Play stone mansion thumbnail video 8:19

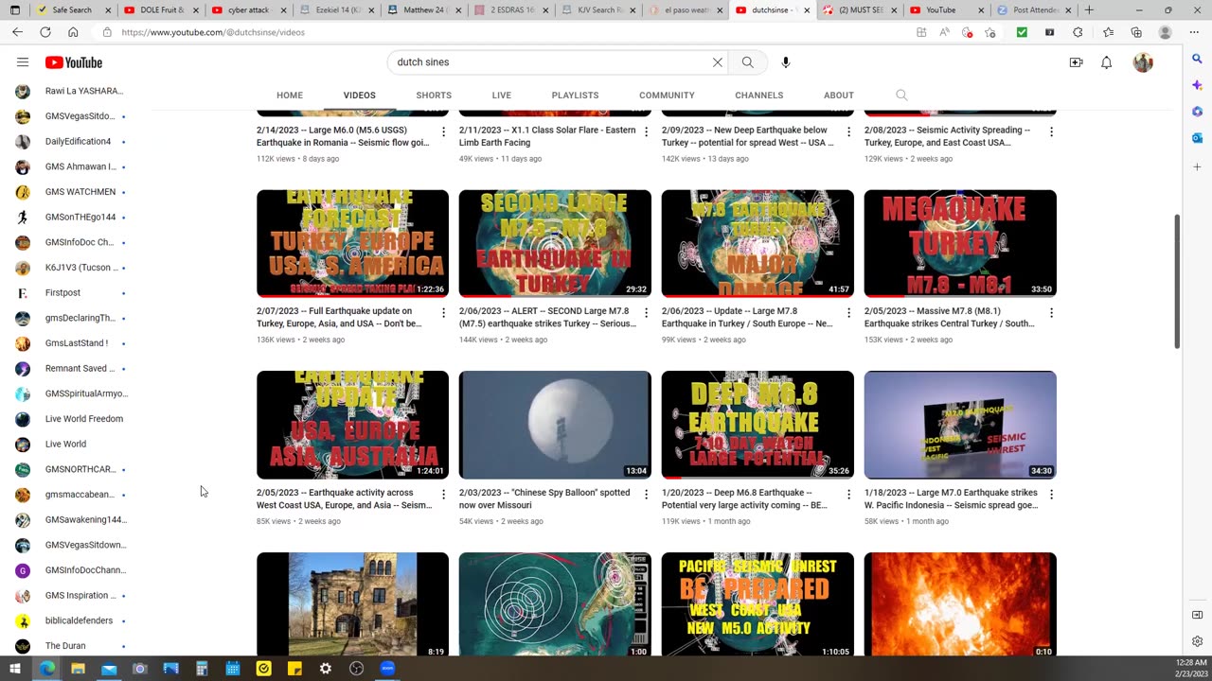(x=352, y=604)
